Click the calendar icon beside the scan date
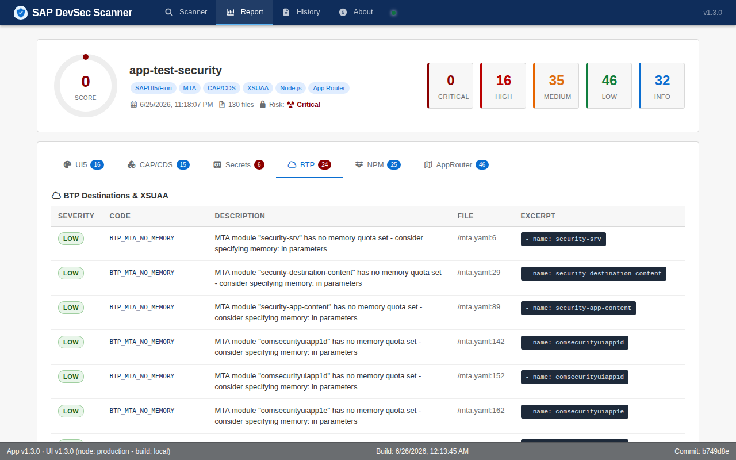Screen dimensions: 736x460 click(x=133, y=105)
